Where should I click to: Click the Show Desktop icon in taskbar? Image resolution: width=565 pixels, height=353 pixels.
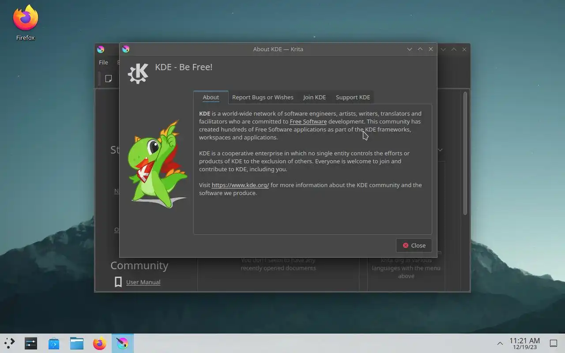point(554,343)
